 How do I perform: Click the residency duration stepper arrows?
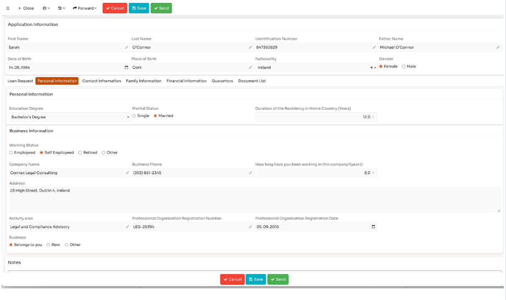[373, 117]
